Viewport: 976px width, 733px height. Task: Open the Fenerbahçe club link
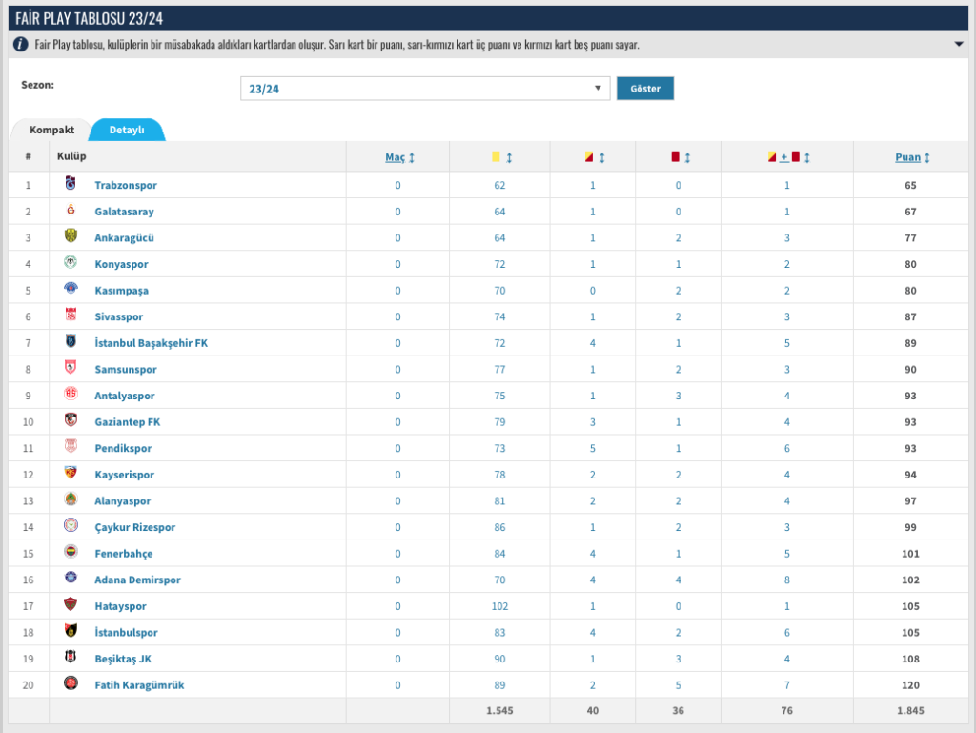coord(123,554)
